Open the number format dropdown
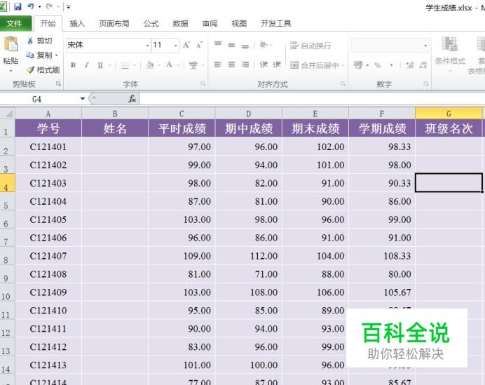Screen dimensions: 485x385 pos(425,46)
